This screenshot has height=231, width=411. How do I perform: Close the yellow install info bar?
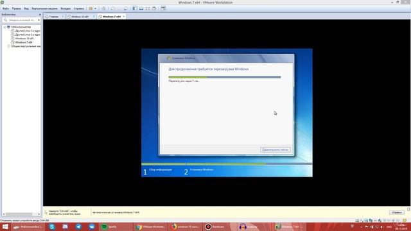click(x=408, y=209)
